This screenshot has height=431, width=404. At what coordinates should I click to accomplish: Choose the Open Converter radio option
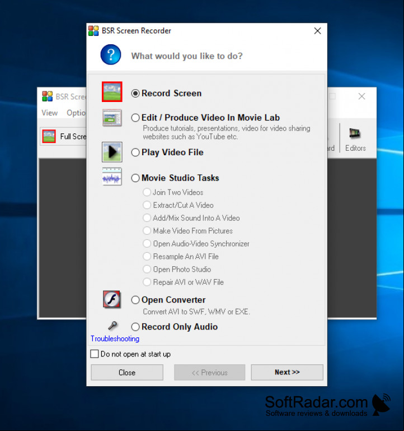pos(135,300)
